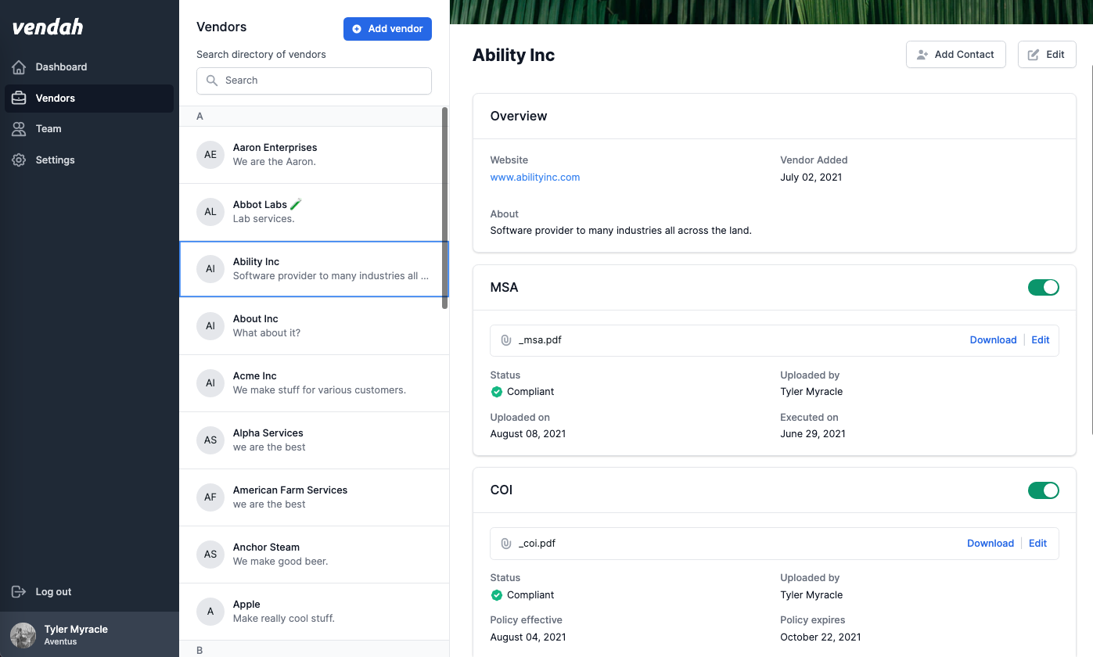The image size is (1093, 657).
Task: Click the paperclip icon next to _msa.pdf
Action: pos(506,340)
